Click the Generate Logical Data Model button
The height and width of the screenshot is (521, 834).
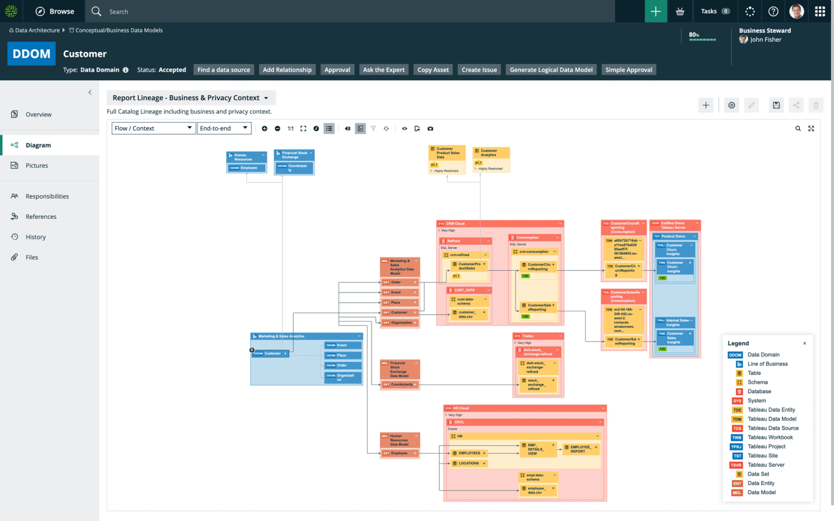(551, 70)
